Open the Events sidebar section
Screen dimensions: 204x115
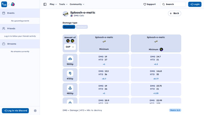pyautogui.click(x=20, y=13)
